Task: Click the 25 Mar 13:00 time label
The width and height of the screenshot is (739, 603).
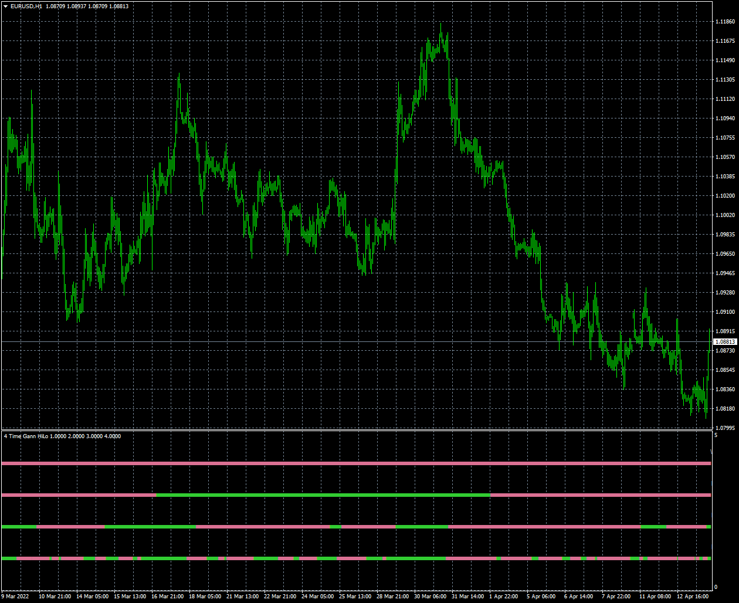Action: pyautogui.click(x=355, y=597)
